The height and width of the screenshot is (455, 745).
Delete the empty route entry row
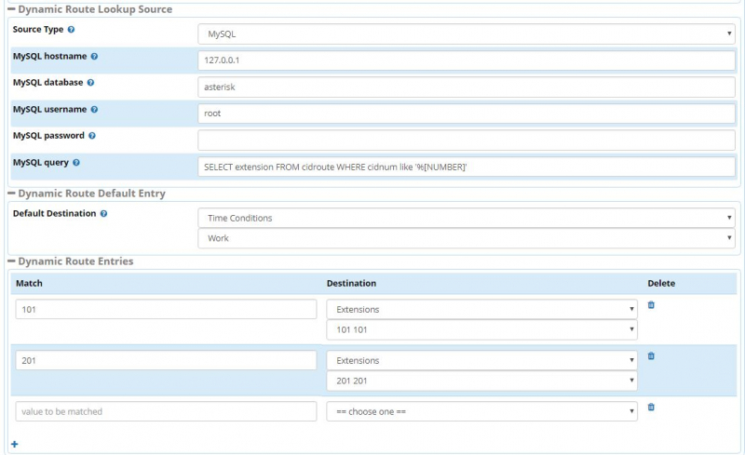pos(651,407)
